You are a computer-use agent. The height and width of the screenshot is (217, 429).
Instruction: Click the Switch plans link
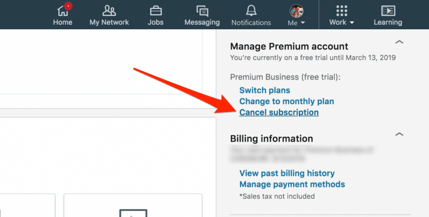coord(265,90)
